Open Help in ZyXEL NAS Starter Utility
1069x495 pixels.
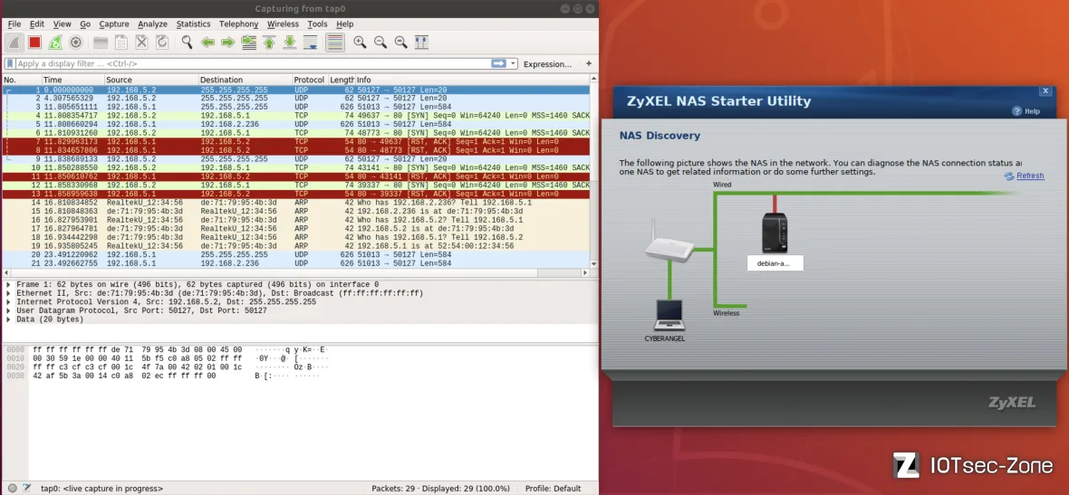1026,111
